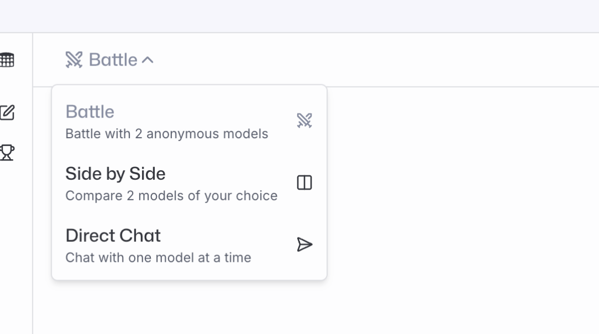Click the arena colosseum icon in sidebar

[x=7, y=60]
